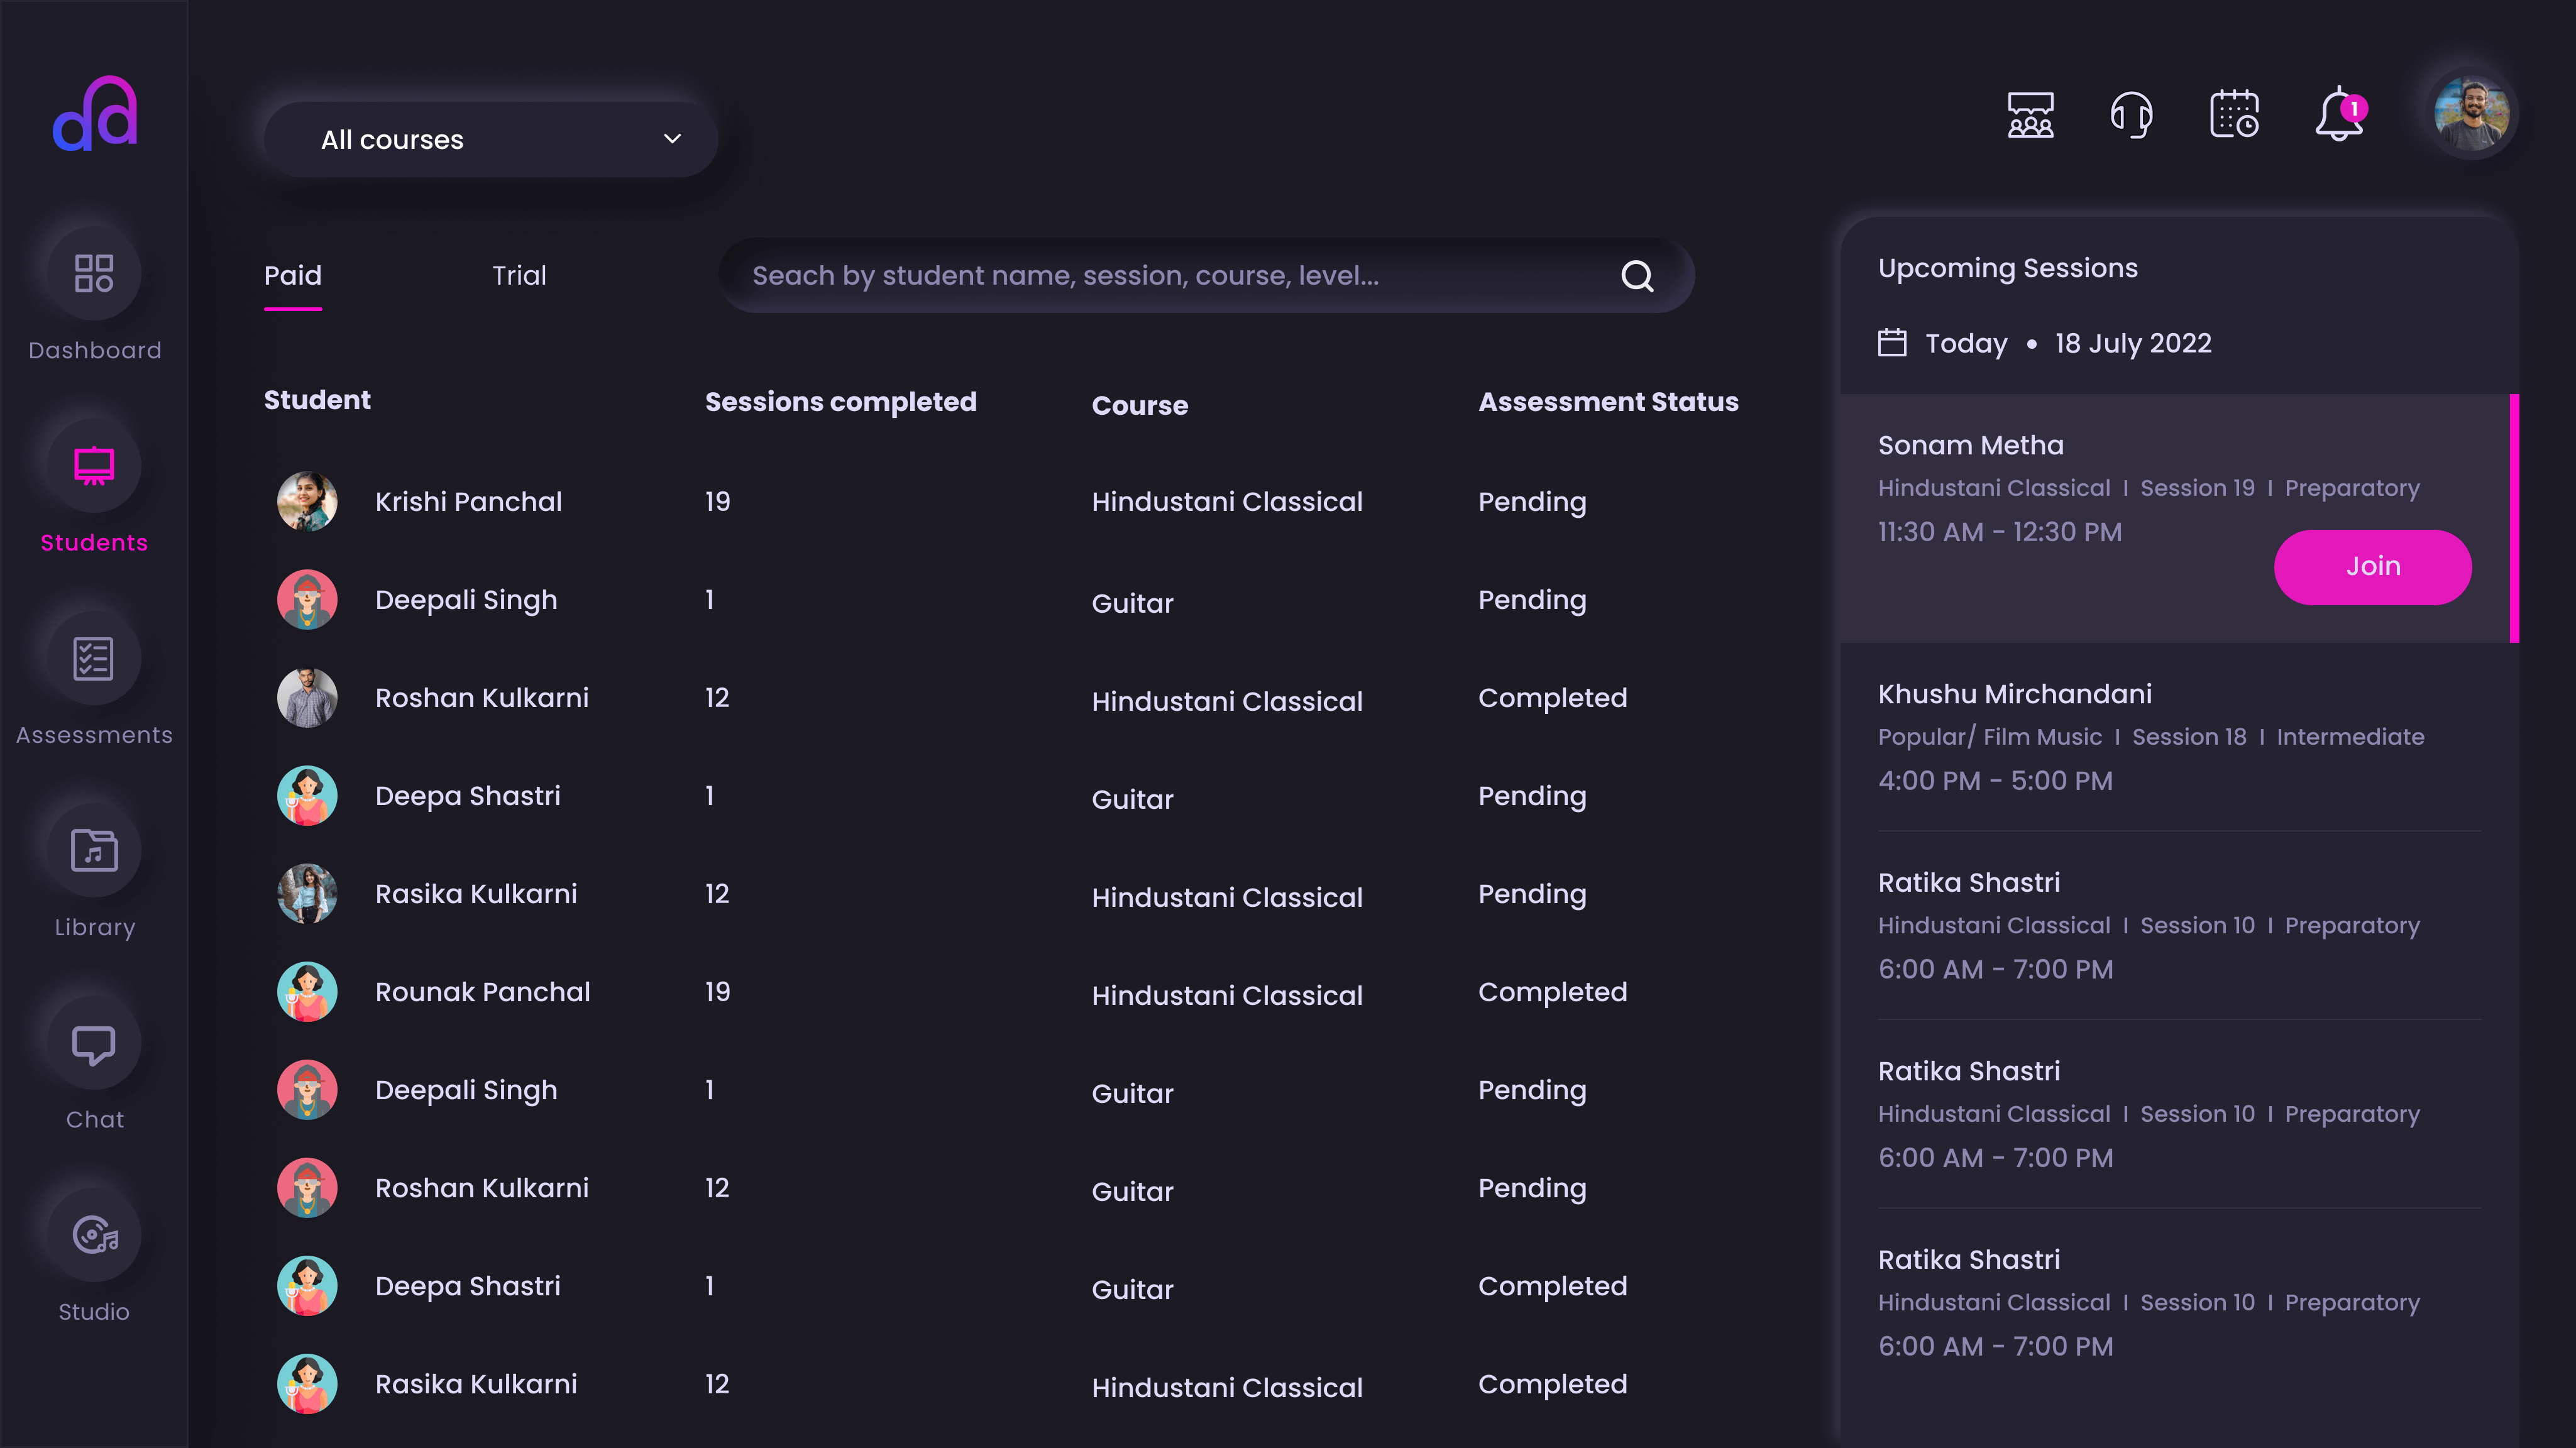
Task: Open Krishi Panchal's student row
Action: 468,501
